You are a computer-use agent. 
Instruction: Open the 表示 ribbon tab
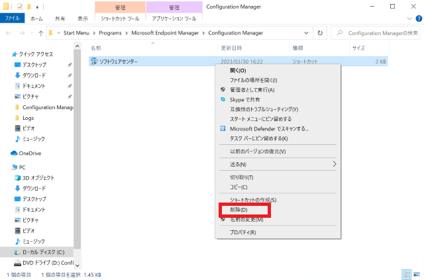82,19
